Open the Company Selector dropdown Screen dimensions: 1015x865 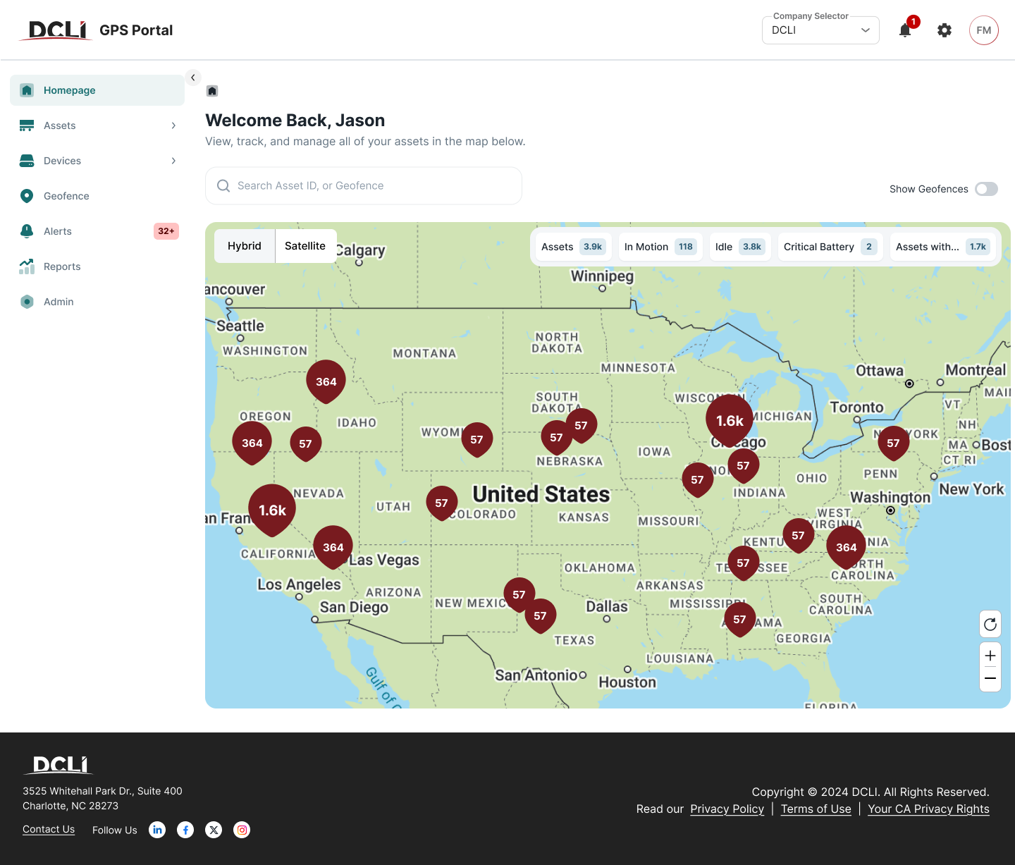820,30
